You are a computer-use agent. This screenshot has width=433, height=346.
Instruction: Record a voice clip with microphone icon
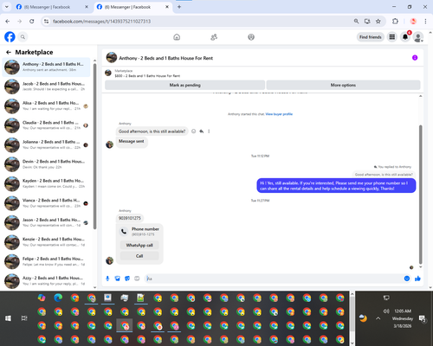pyautogui.click(x=107, y=279)
